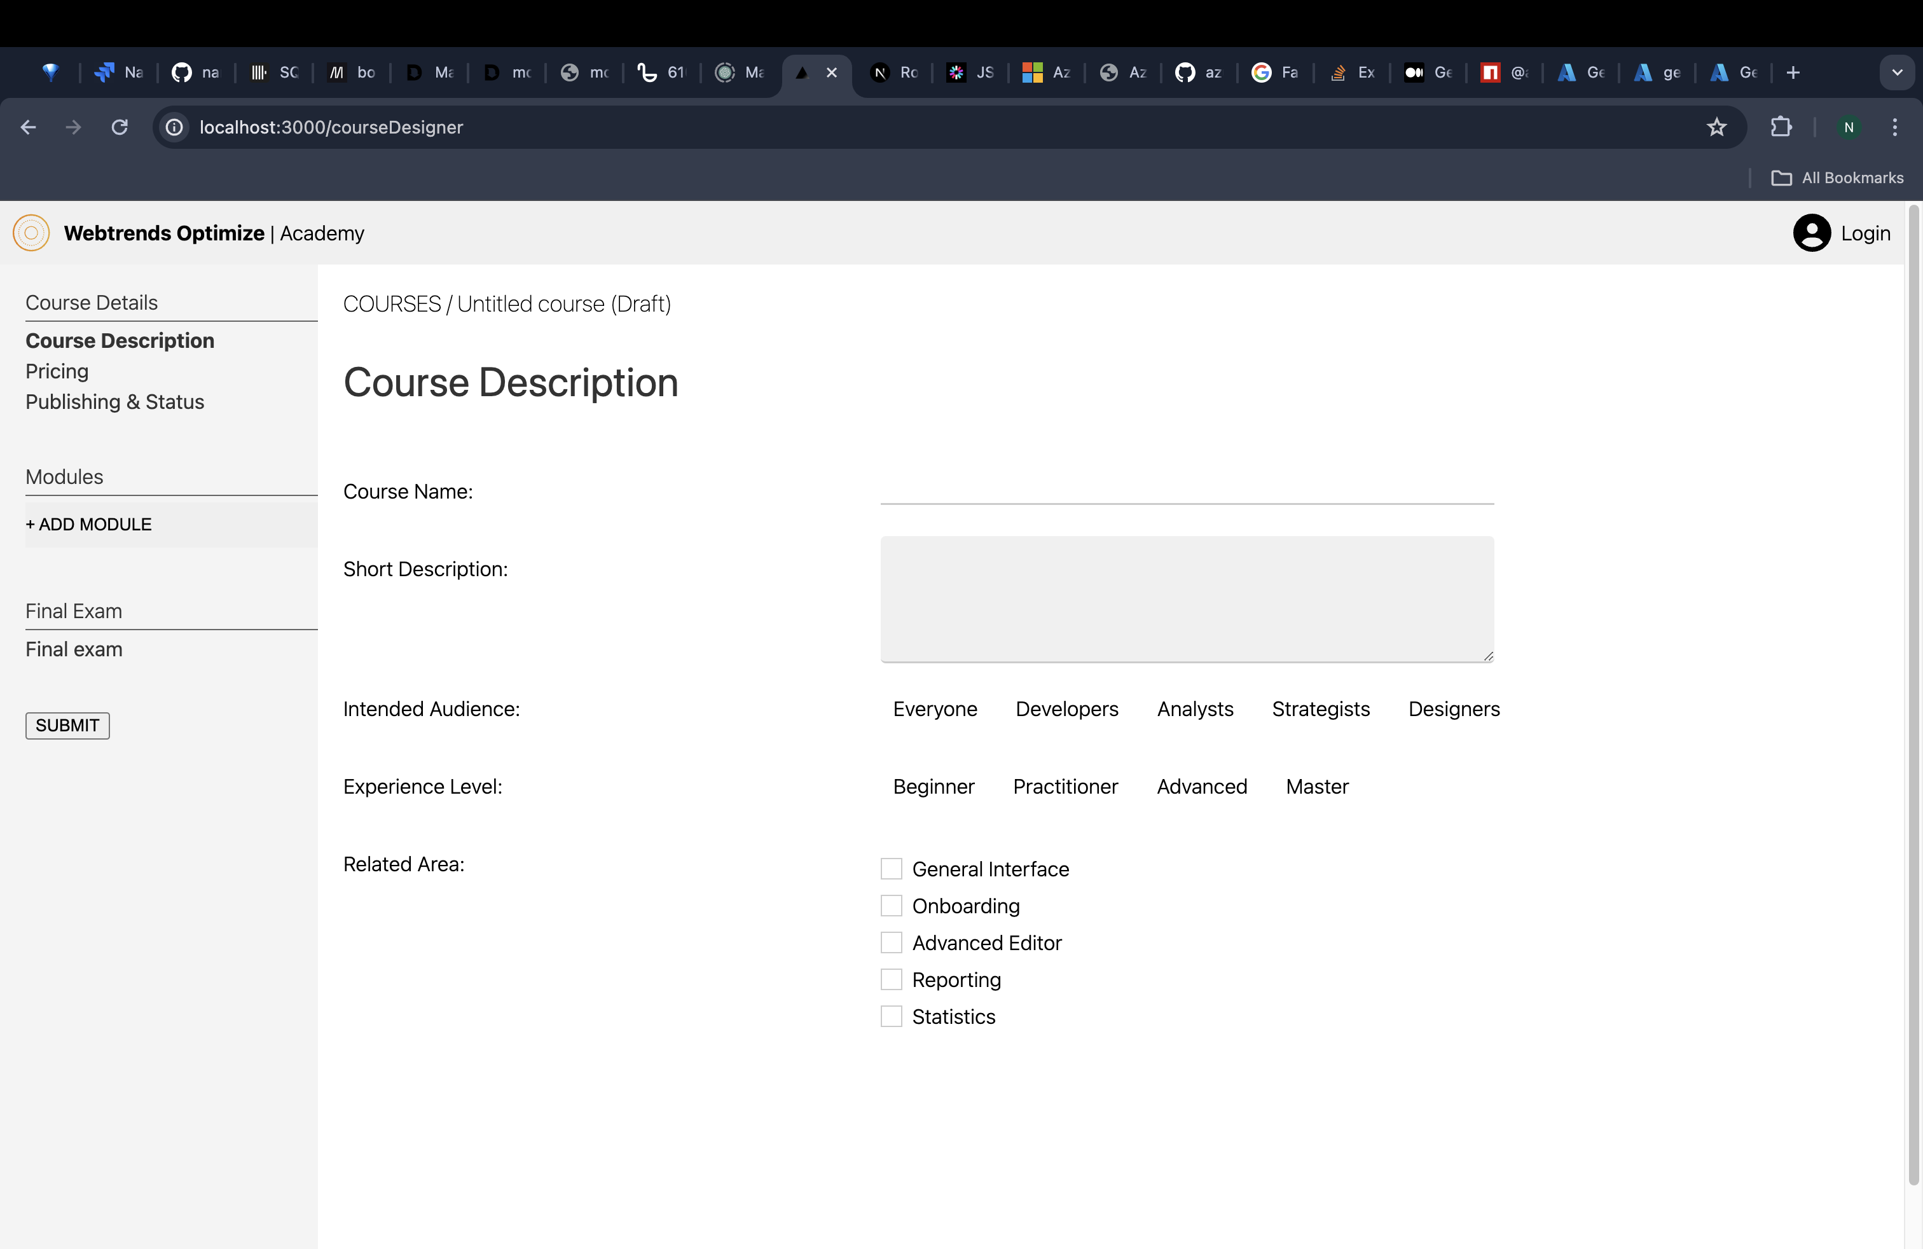This screenshot has width=1923, height=1249.
Task: Choose Master experience level
Action: click(x=1317, y=787)
